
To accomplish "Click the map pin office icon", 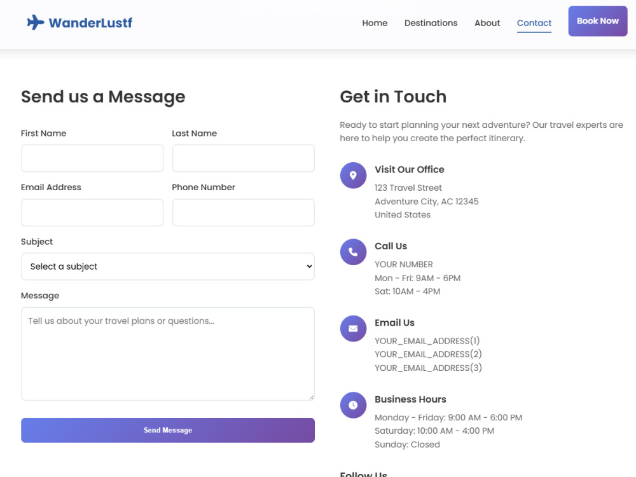I will (x=353, y=176).
